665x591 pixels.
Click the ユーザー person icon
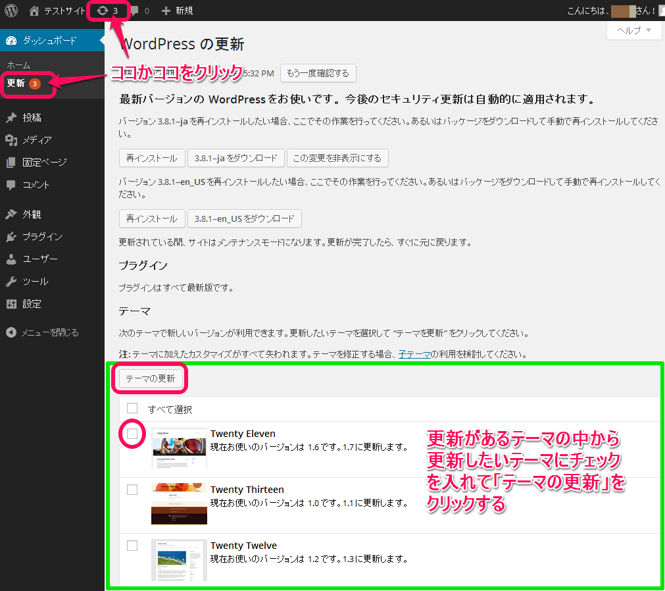coord(11,259)
